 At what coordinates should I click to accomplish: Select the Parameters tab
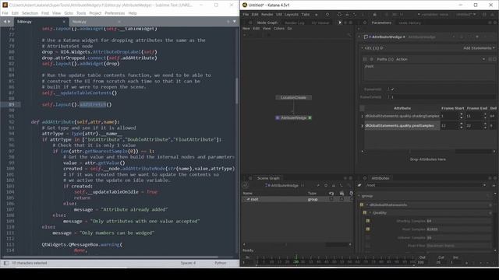tap(381, 23)
